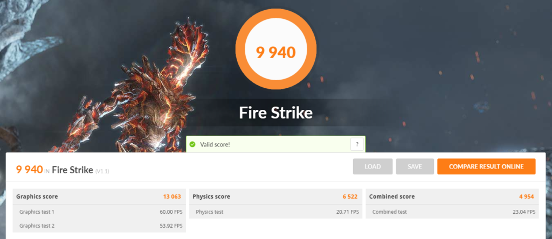This screenshot has width=552, height=239.
Task: Select the Graphics test 1 row
Action: [x=99, y=212]
